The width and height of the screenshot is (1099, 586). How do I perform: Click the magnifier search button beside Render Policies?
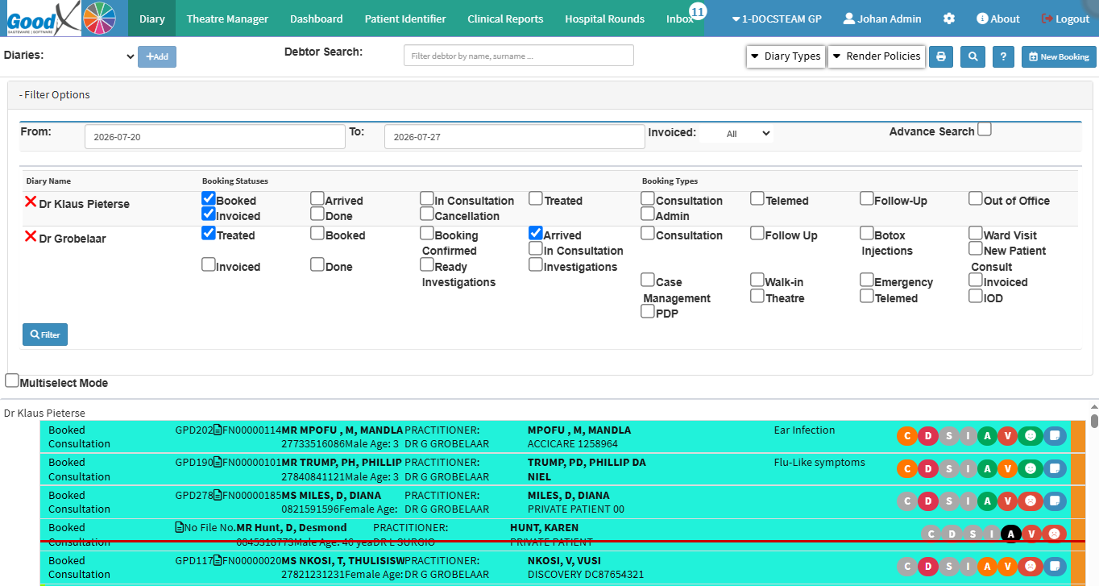point(973,56)
